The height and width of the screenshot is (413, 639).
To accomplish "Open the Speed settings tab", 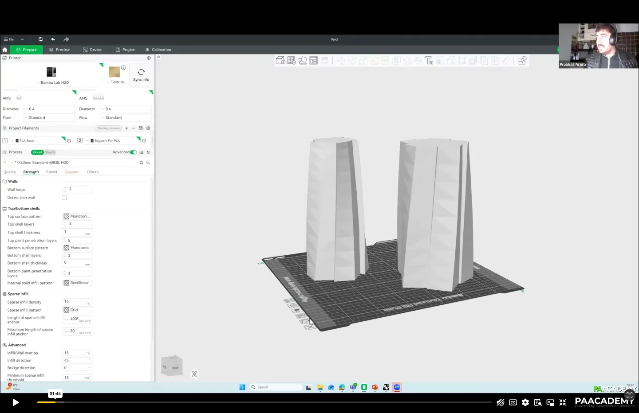I will point(51,172).
